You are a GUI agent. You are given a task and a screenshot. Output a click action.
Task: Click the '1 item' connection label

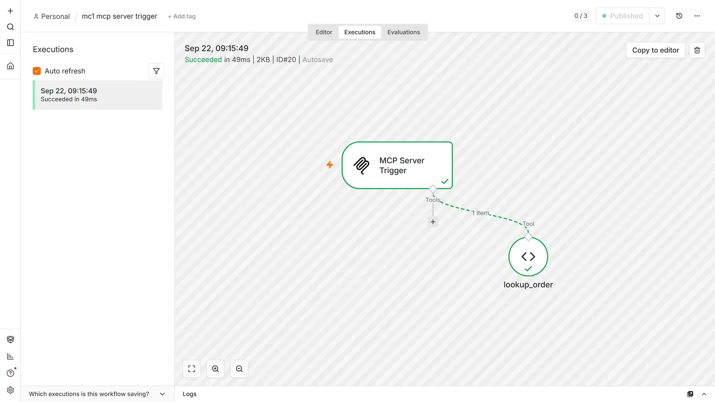(480, 213)
